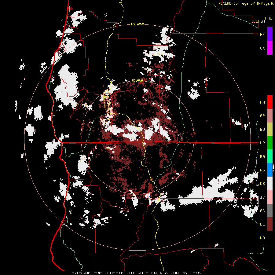
Task: Click the "8 JAN 26 05:51" timestamp
Action: [184, 273]
